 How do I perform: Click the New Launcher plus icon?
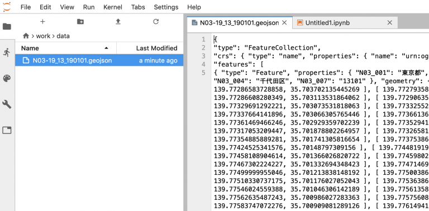click(42, 22)
